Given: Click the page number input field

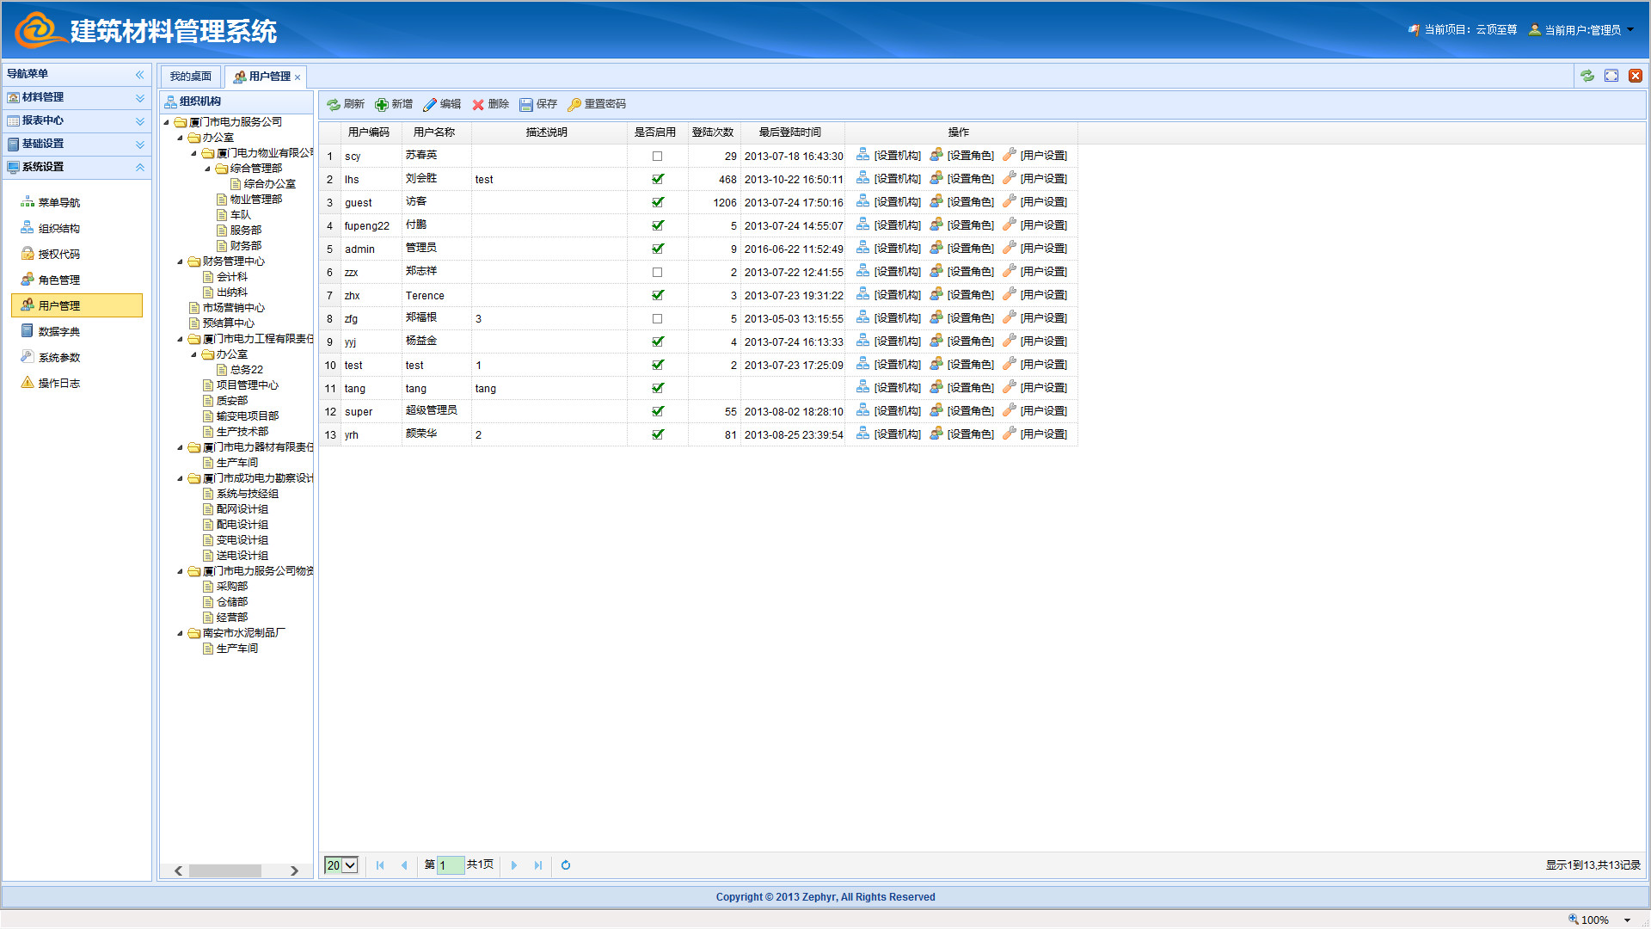Looking at the screenshot, I should click(x=451, y=865).
